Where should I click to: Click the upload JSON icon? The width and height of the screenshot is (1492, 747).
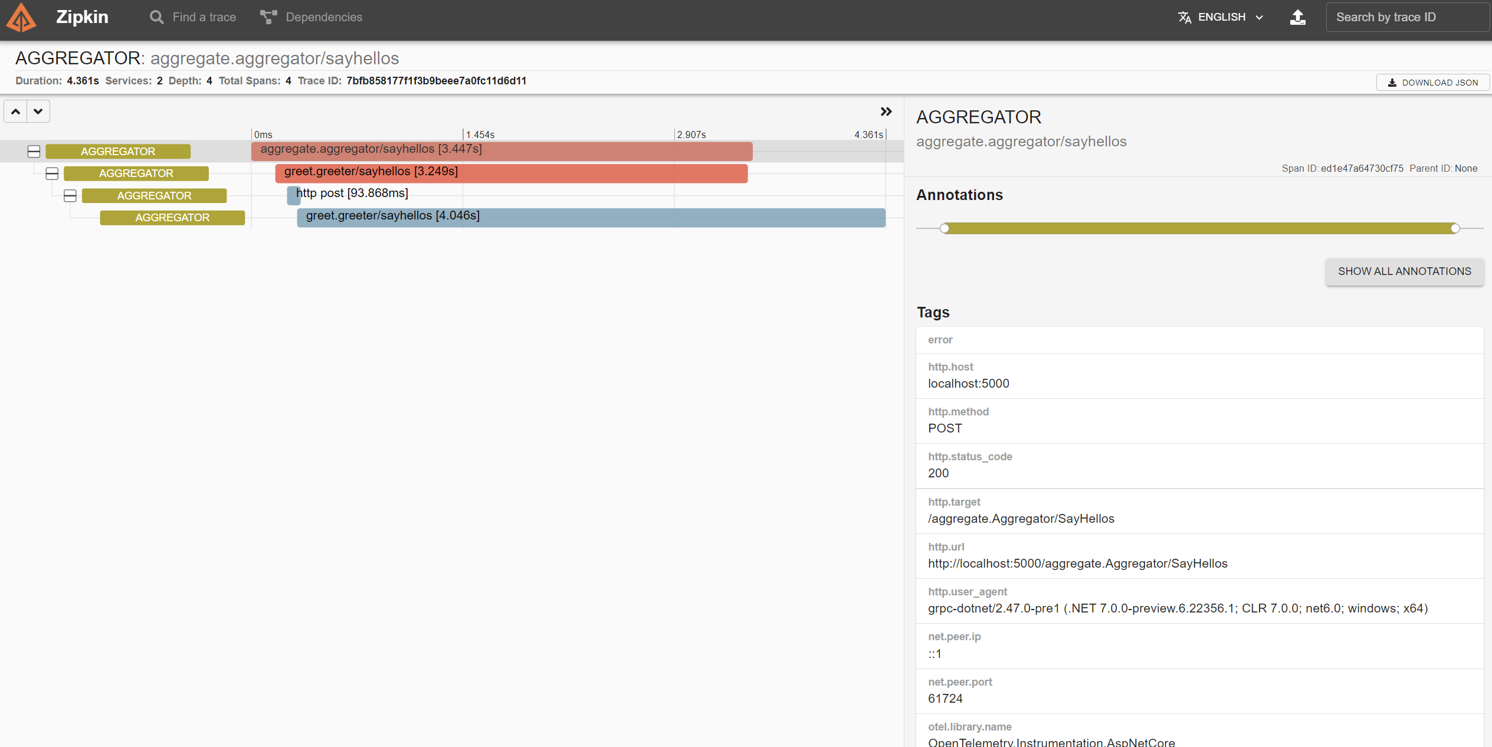click(1297, 17)
